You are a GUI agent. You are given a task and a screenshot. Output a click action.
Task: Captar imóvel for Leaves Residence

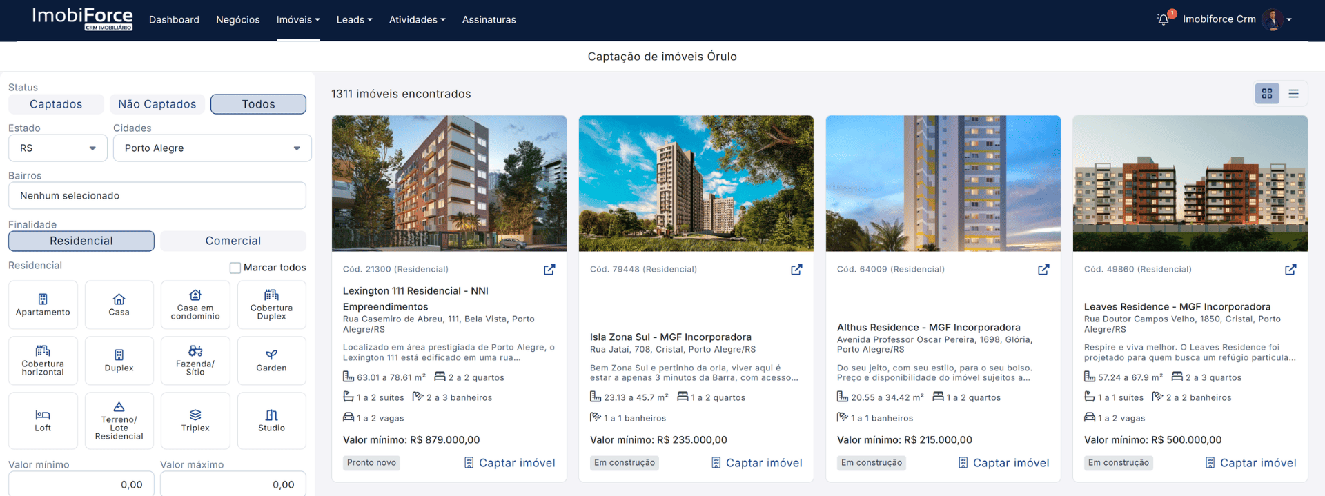[x=1251, y=463]
